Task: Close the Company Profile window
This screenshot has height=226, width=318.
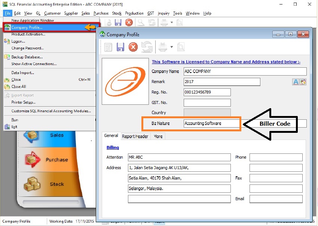Action: click(303, 34)
